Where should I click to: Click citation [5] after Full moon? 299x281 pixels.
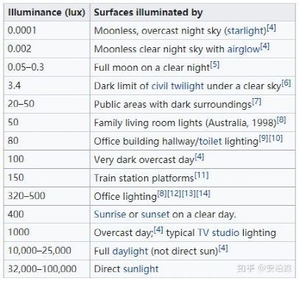(214, 65)
